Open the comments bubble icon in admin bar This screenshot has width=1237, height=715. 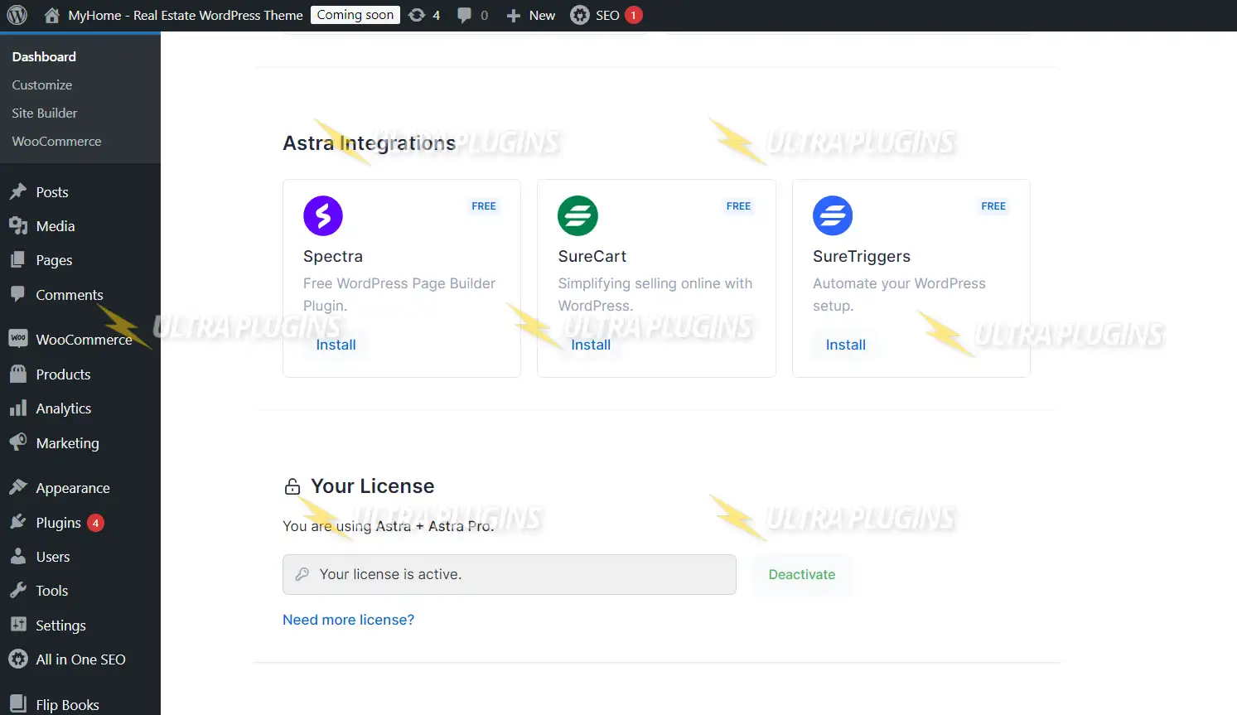(x=465, y=15)
